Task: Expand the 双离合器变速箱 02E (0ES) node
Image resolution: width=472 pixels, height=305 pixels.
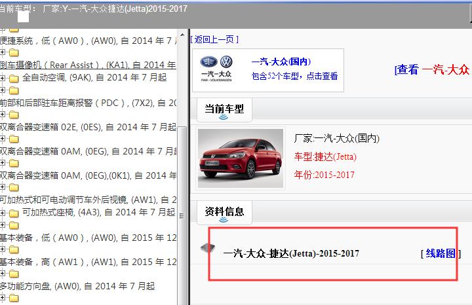Action: click(x=3, y=114)
